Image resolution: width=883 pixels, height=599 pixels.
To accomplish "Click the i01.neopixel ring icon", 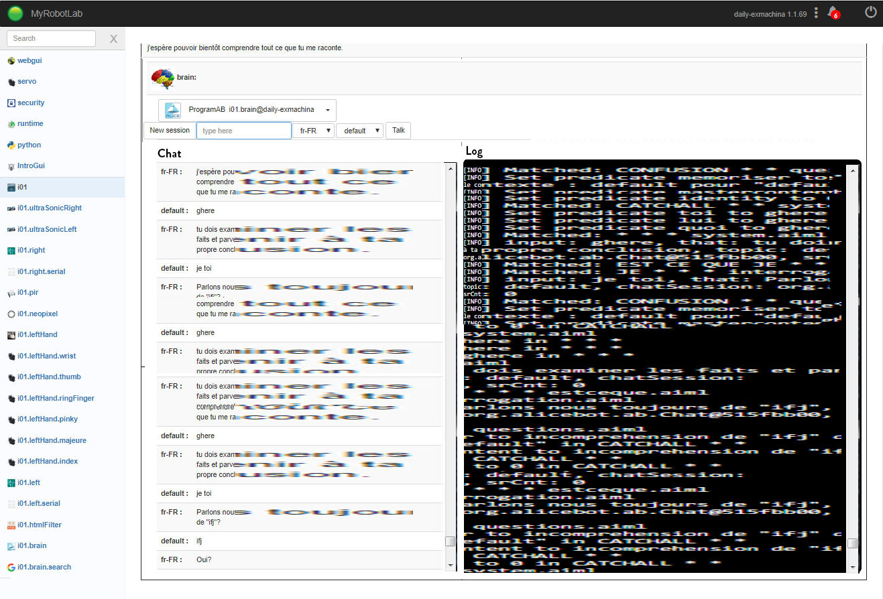I will click(x=11, y=314).
